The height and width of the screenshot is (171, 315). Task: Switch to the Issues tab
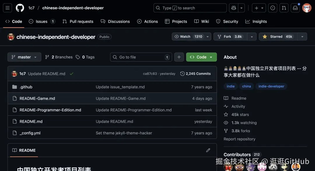(x=41, y=22)
